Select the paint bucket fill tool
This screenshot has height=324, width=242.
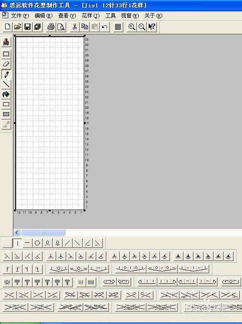[6, 94]
